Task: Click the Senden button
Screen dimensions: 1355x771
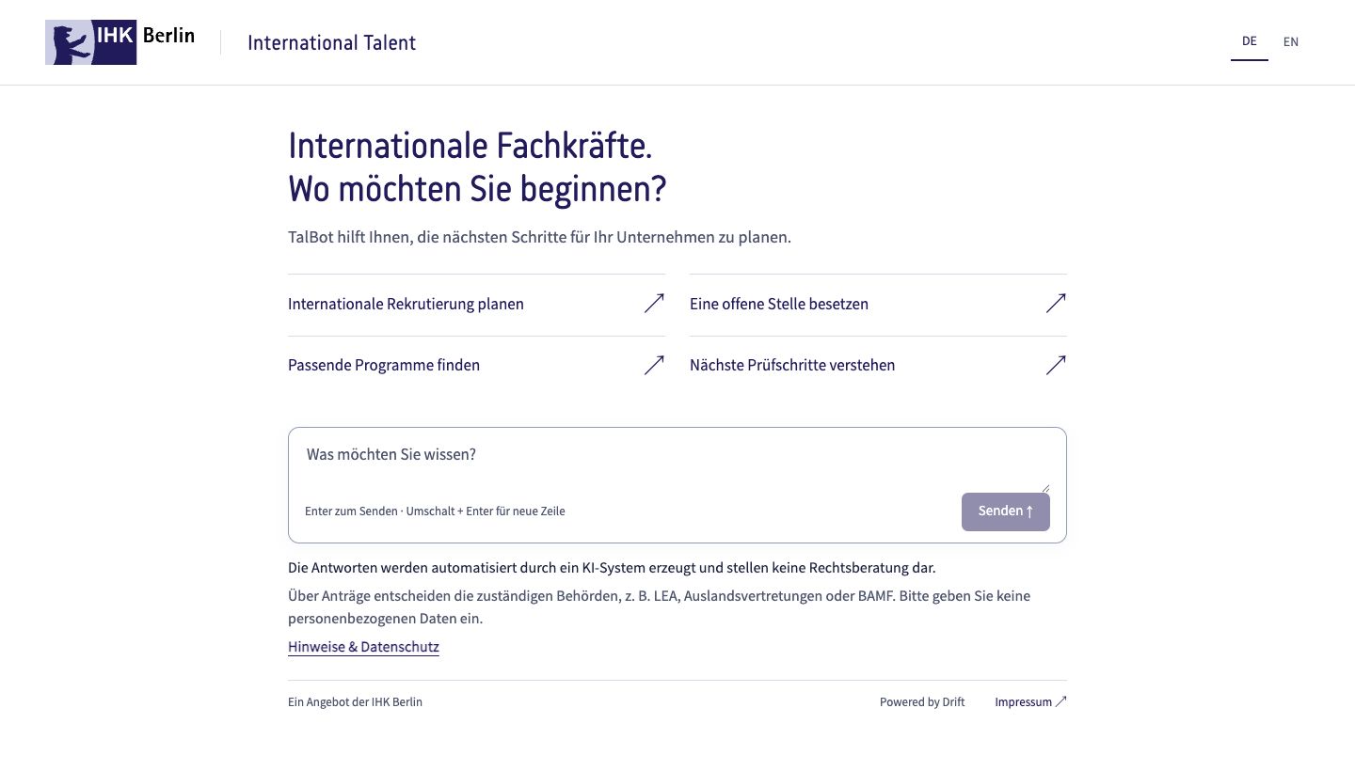Action: point(1005,511)
